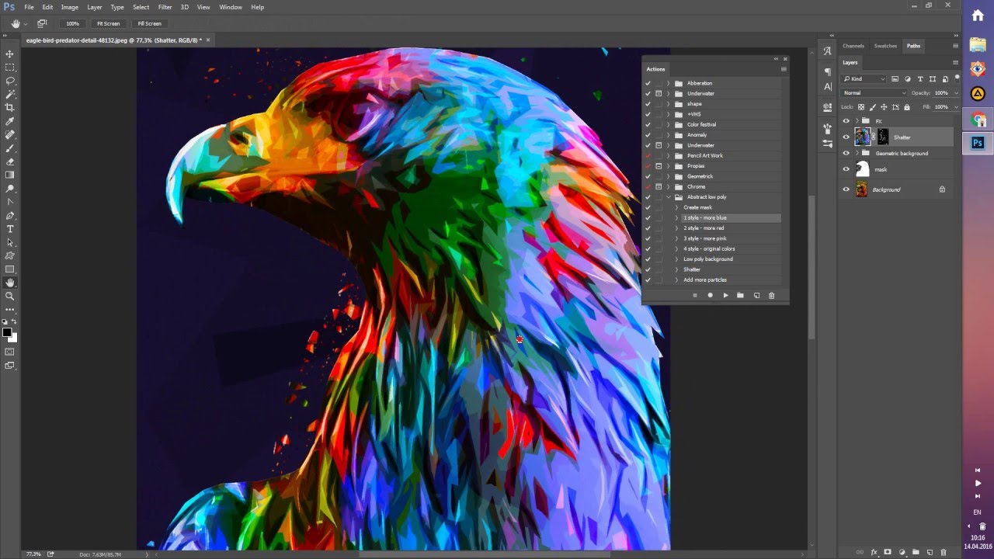The width and height of the screenshot is (994, 559).
Task: Open the Filter menu
Action: tap(165, 7)
